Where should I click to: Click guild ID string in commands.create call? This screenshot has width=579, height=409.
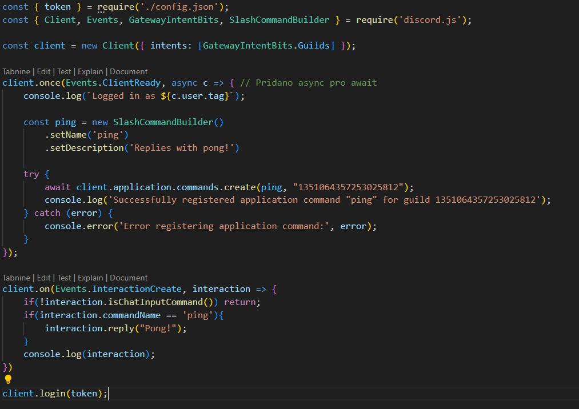click(348, 187)
